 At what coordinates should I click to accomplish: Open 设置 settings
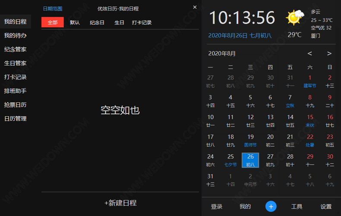[326, 206]
